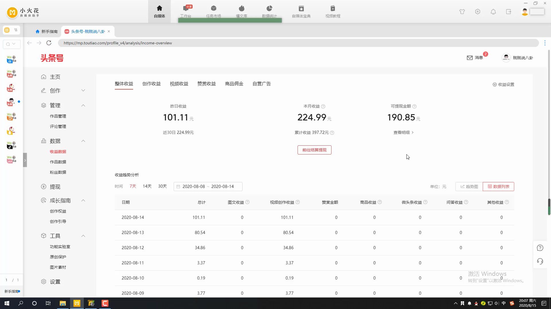
Task: Switch to 创作收益 tab
Action: (152, 84)
